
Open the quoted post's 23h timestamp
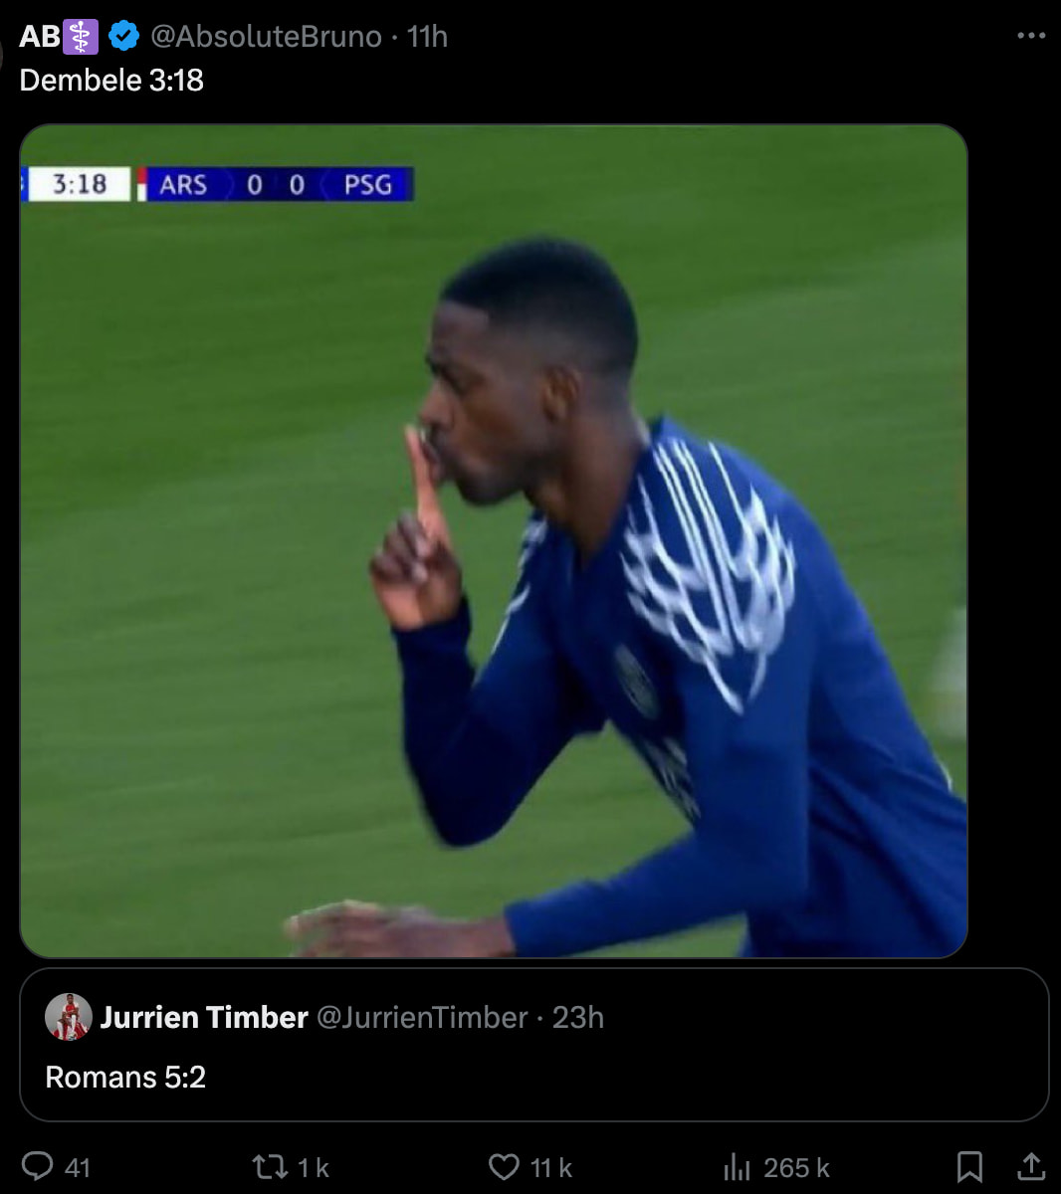click(x=578, y=1017)
